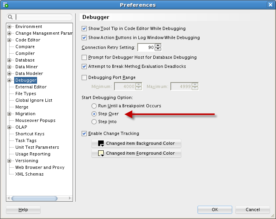Expand the Data Modeler tree node
The image size is (276, 219).
(9, 73)
